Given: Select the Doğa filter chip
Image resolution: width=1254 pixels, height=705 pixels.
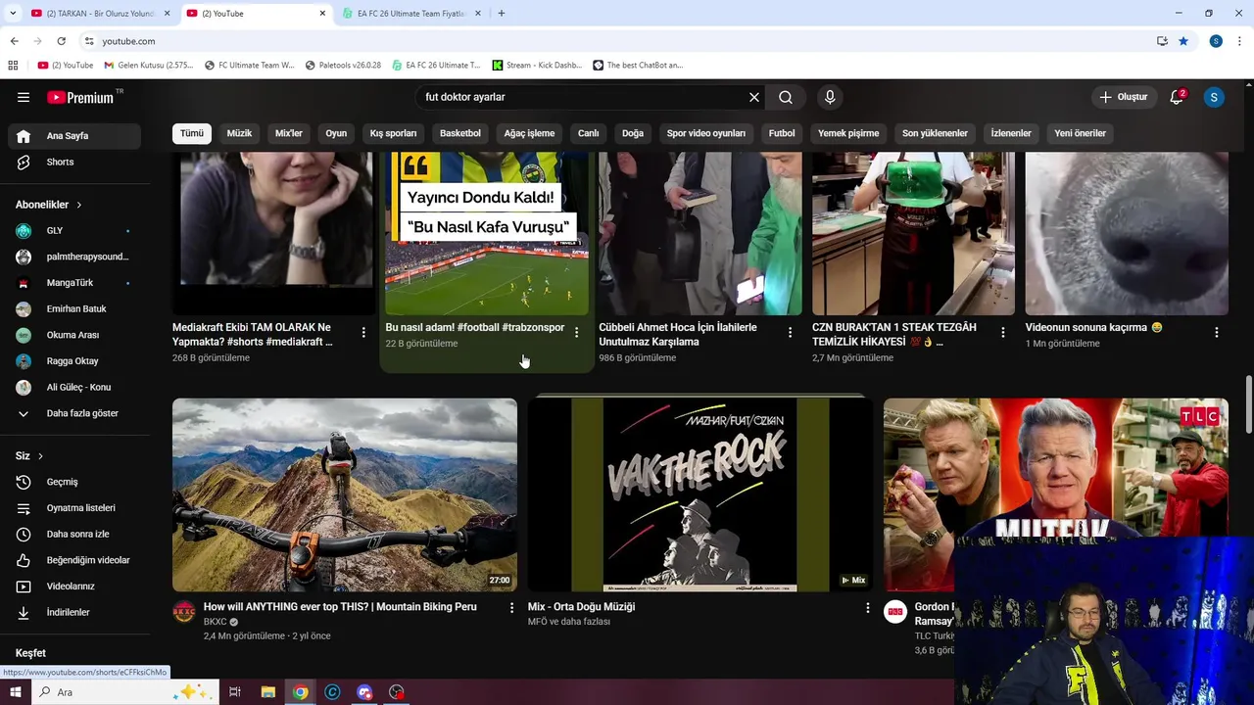Looking at the screenshot, I should coord(633,133).
